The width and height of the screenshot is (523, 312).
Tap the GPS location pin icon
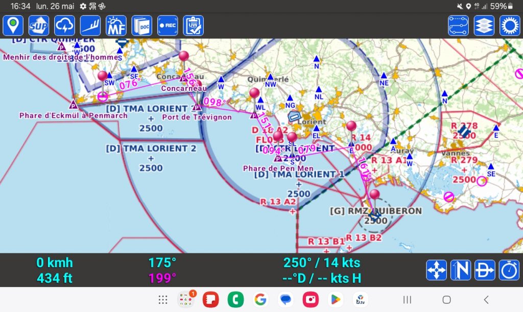[13, 26]
